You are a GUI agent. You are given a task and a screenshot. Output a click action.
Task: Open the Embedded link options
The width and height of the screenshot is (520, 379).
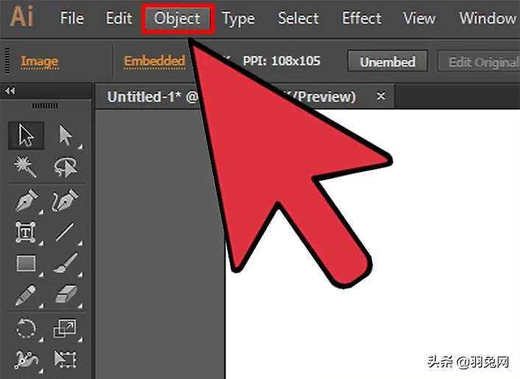point(155,61)
